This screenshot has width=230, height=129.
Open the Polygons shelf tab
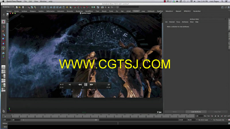click(x=33, y=11)
